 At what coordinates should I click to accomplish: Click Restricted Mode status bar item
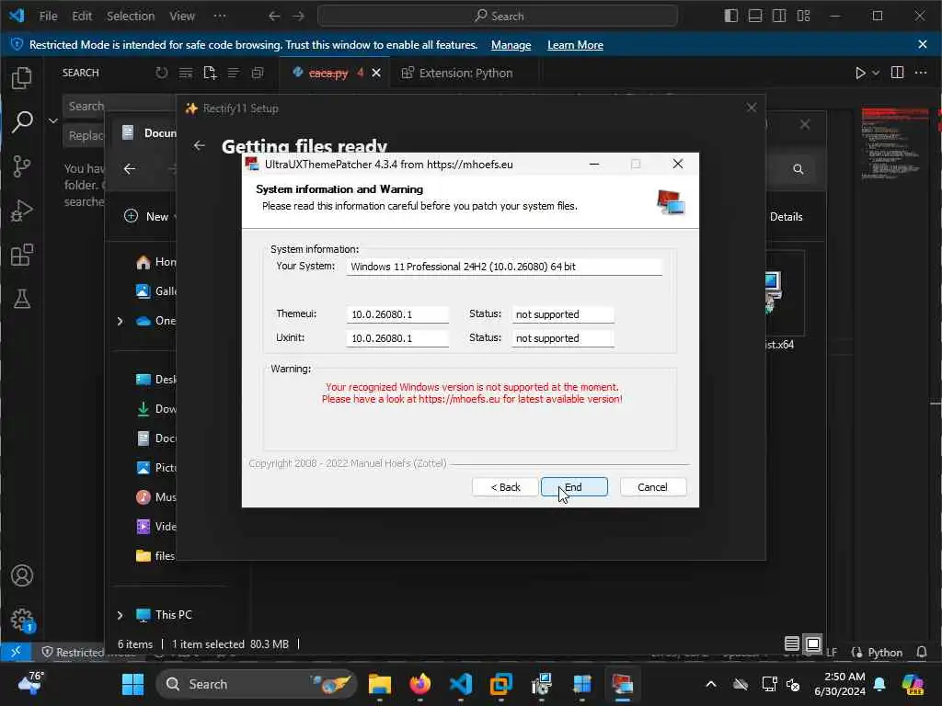72,652
